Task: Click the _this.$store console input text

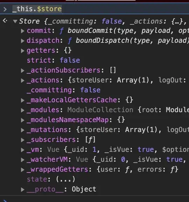Action: [37, 9]
